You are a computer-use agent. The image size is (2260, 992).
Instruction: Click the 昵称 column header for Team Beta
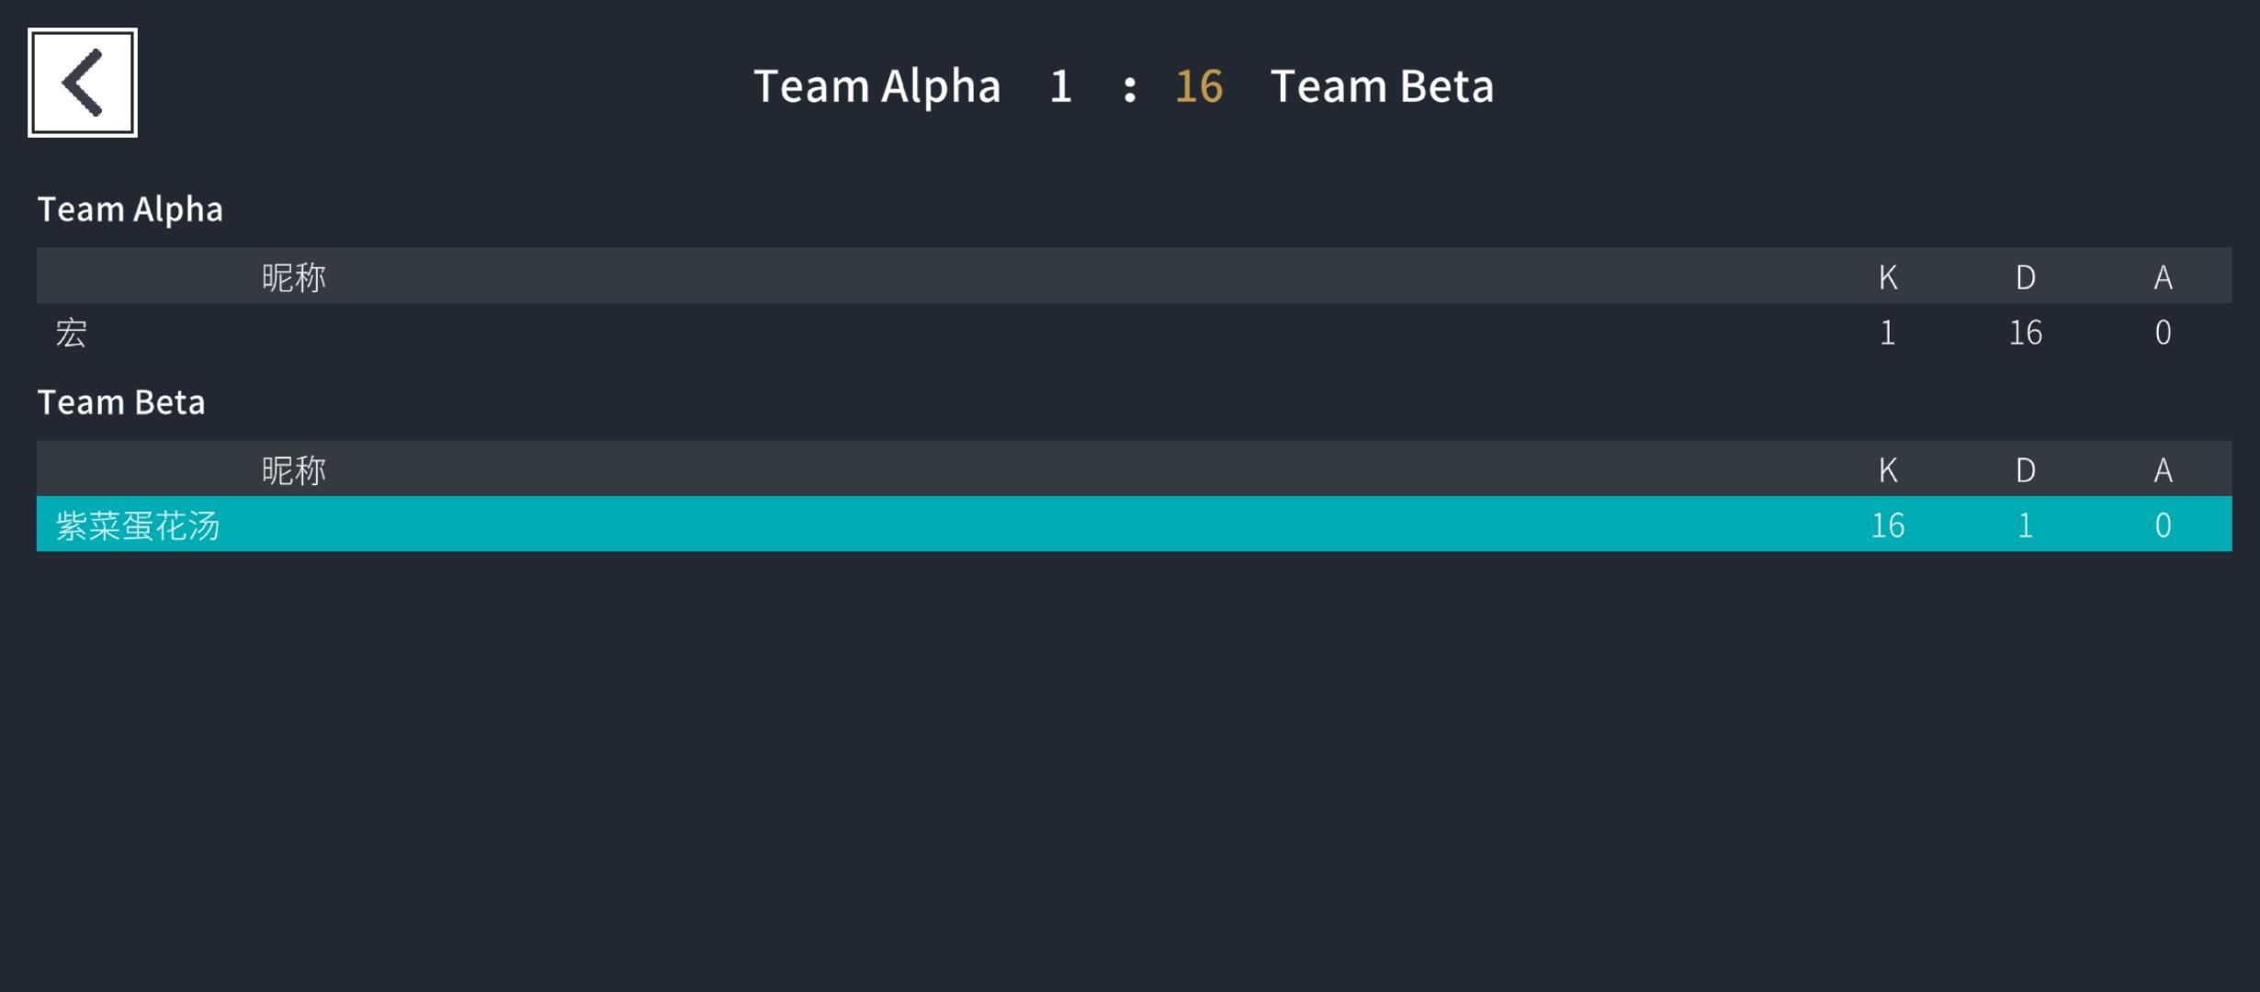[x=294, y=469]
